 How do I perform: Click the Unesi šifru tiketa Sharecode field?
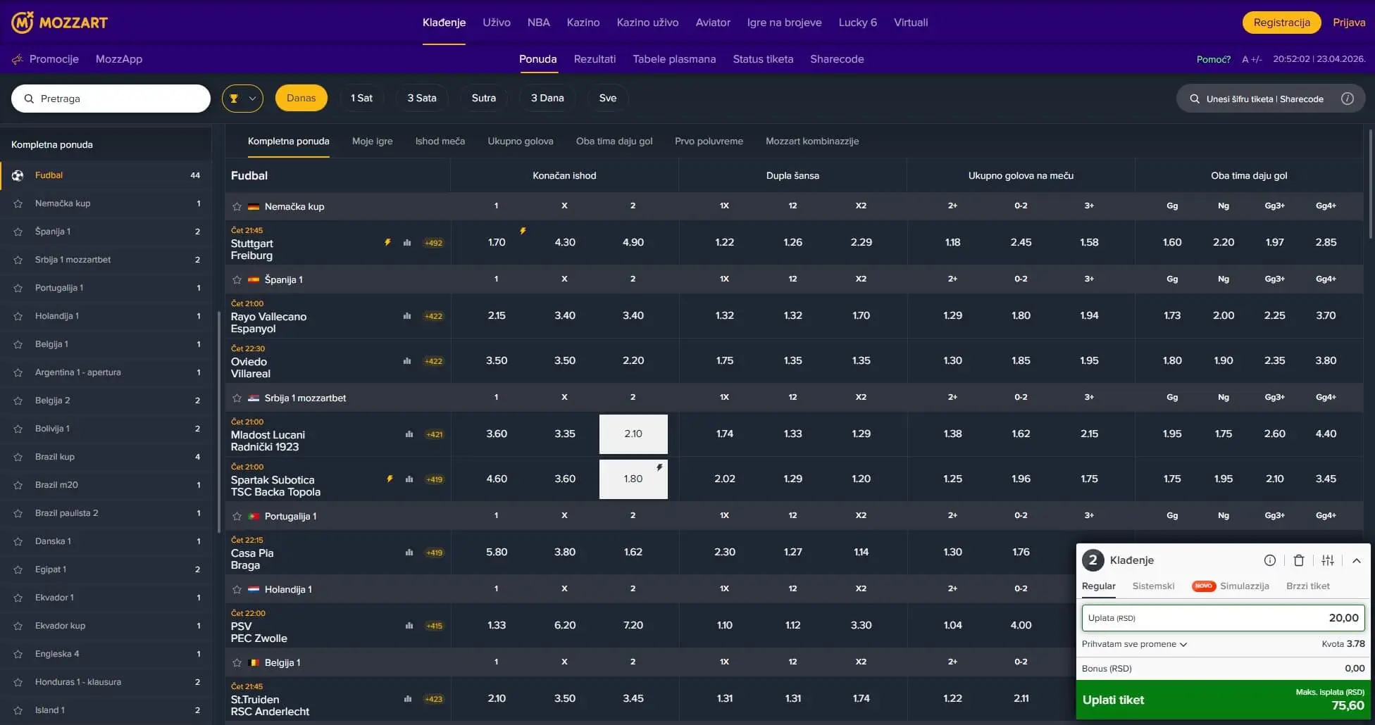pyautogui.click(x=1271, y=99)
